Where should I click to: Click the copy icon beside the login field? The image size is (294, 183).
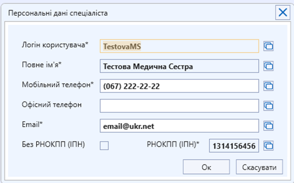coord(268,46)
